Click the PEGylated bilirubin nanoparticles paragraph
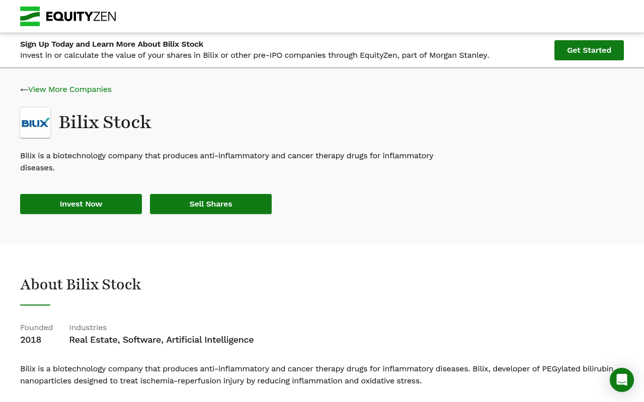 point(317,375)
